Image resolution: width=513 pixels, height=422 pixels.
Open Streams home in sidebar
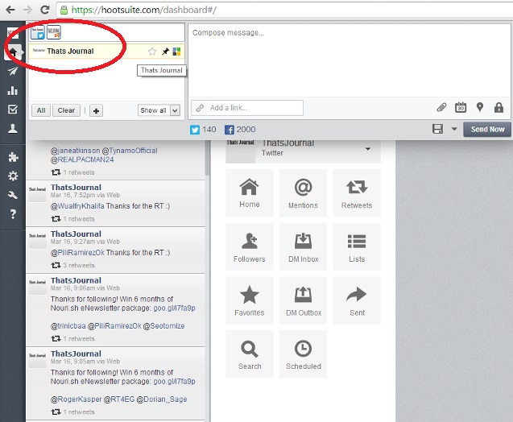click(x=13, y=52)
